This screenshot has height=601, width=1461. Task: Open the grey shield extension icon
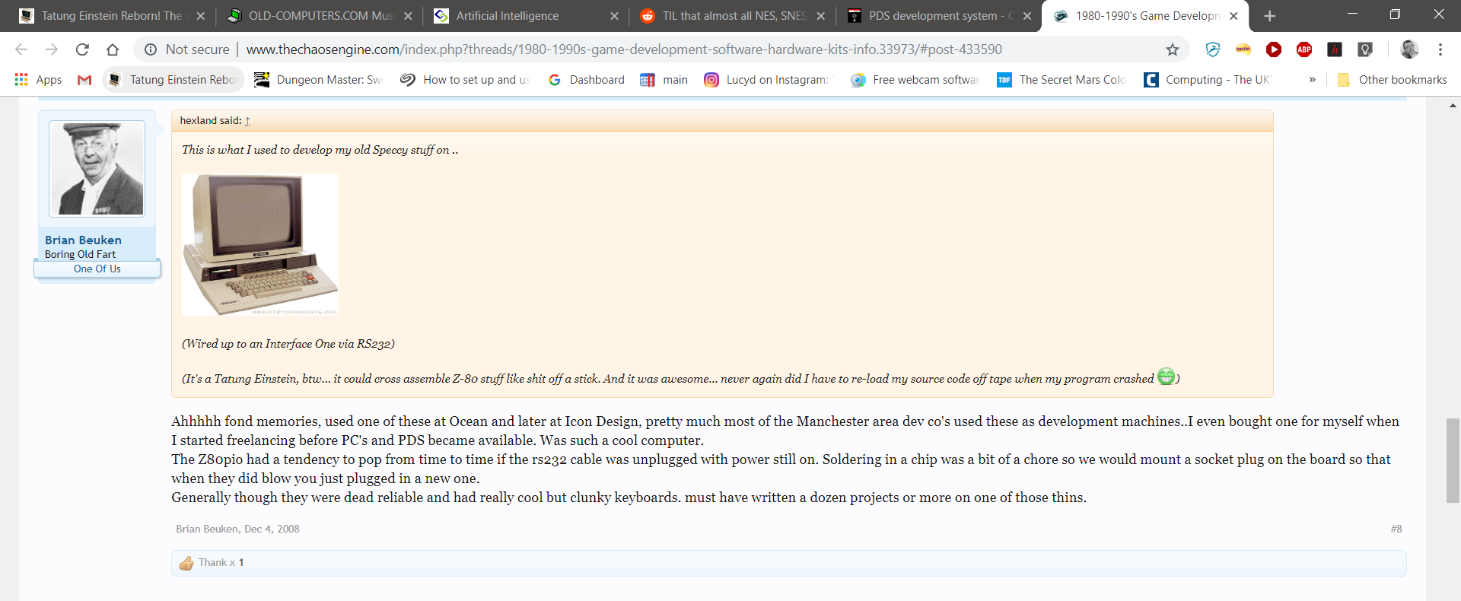[x=1365, y=49]
